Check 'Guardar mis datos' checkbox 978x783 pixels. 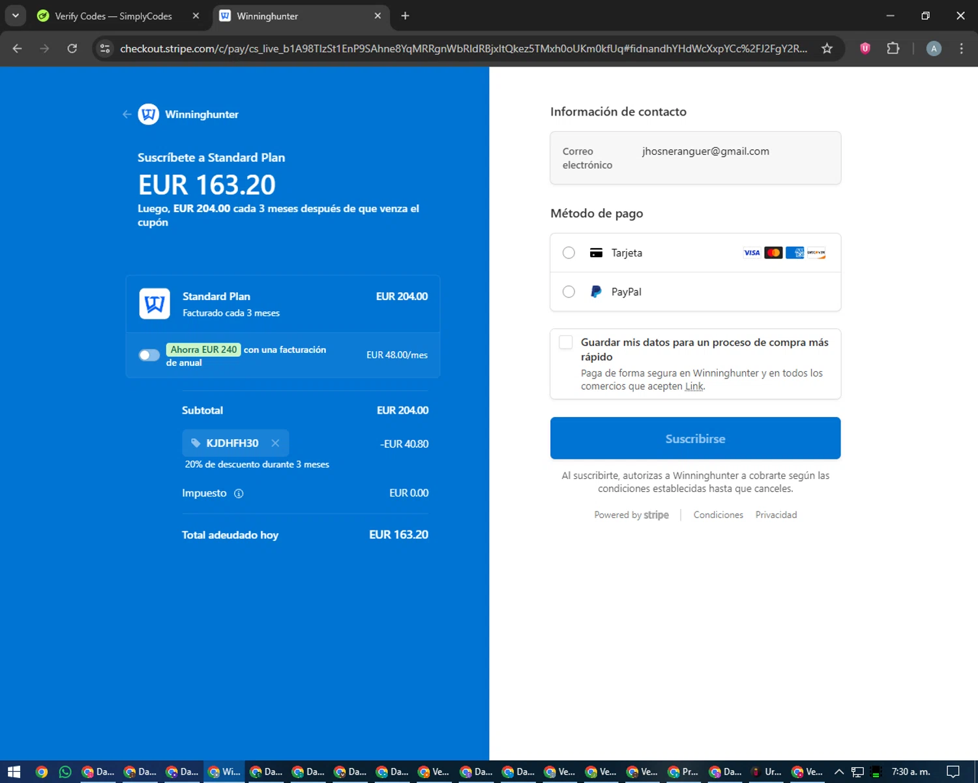tap(566, 342)
